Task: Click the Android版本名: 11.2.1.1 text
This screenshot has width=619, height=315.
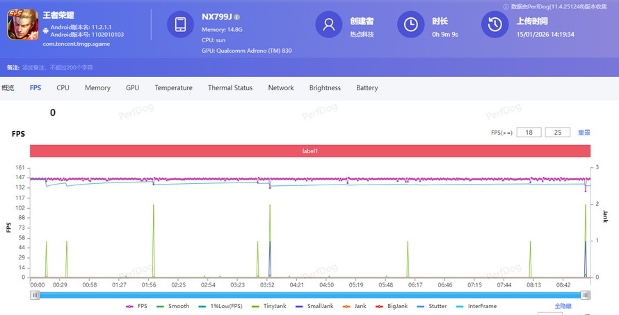Action: [81, 27]
